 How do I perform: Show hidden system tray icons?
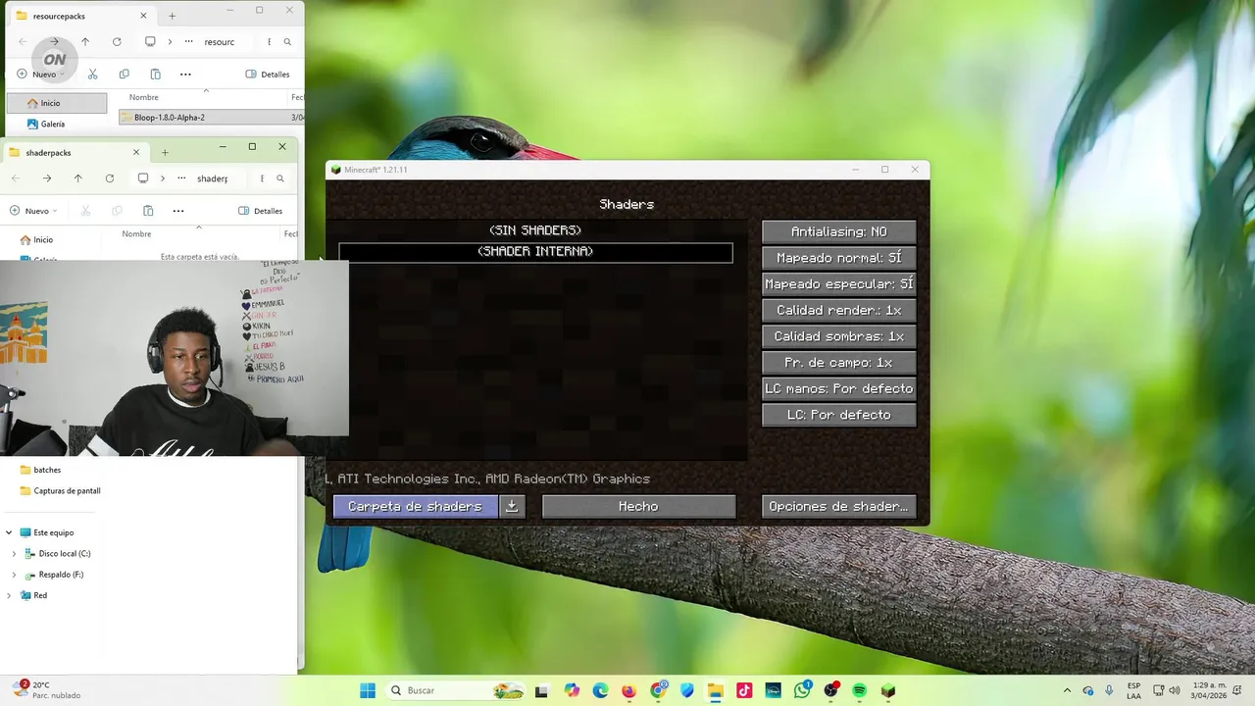(x=1068, y=690)
